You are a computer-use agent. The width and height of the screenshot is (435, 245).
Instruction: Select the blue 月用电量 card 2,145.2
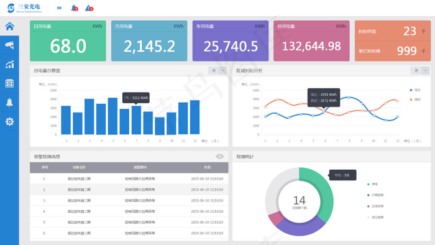pos(149,41)
